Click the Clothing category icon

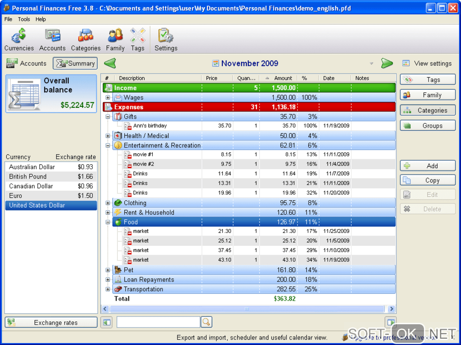point(118,203)
